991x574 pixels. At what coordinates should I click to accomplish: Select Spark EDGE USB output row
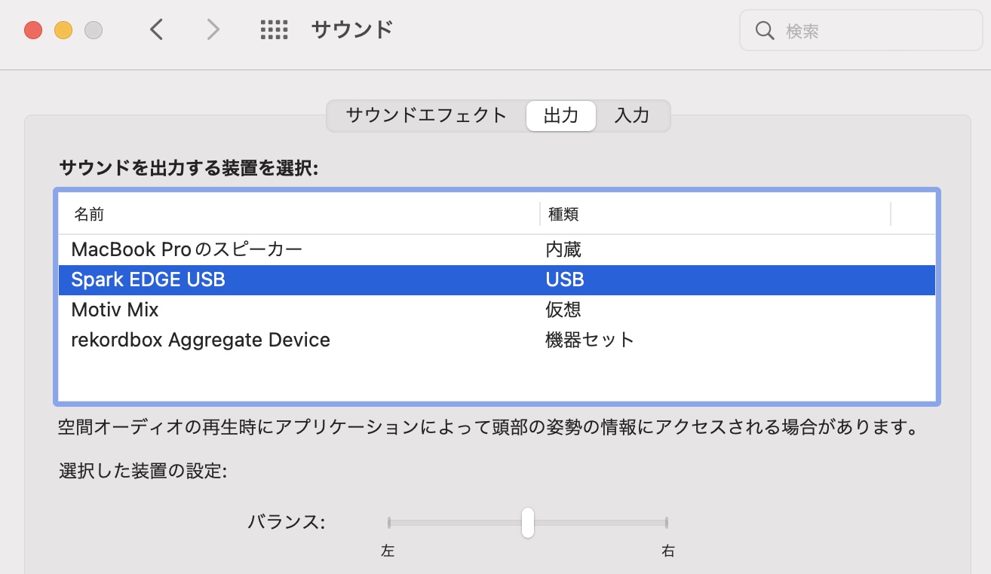497,279
